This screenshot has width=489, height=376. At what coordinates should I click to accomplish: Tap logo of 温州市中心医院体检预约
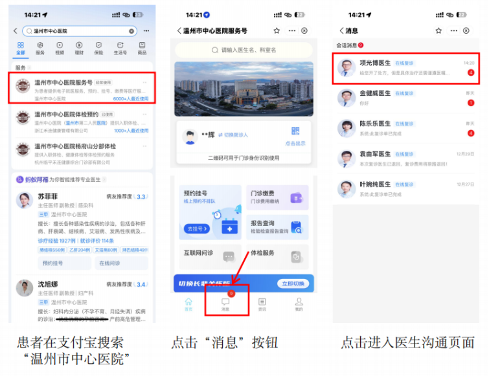point(23,118)
